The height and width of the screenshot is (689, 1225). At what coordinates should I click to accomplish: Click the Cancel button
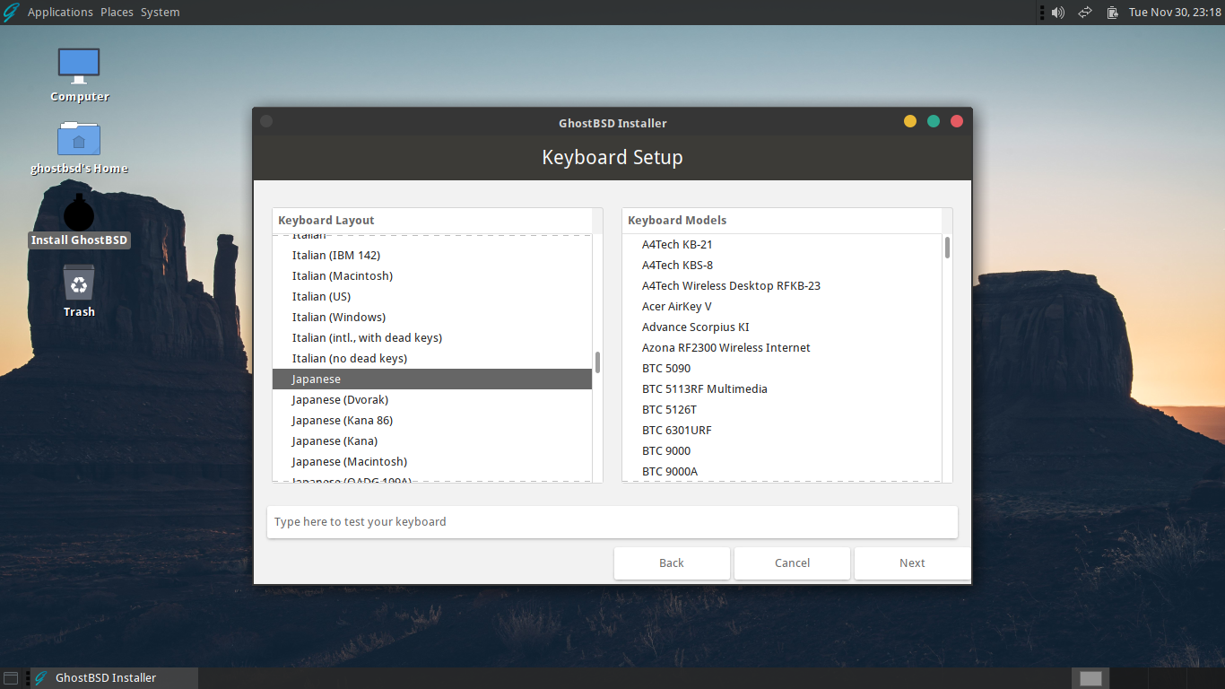792,563
